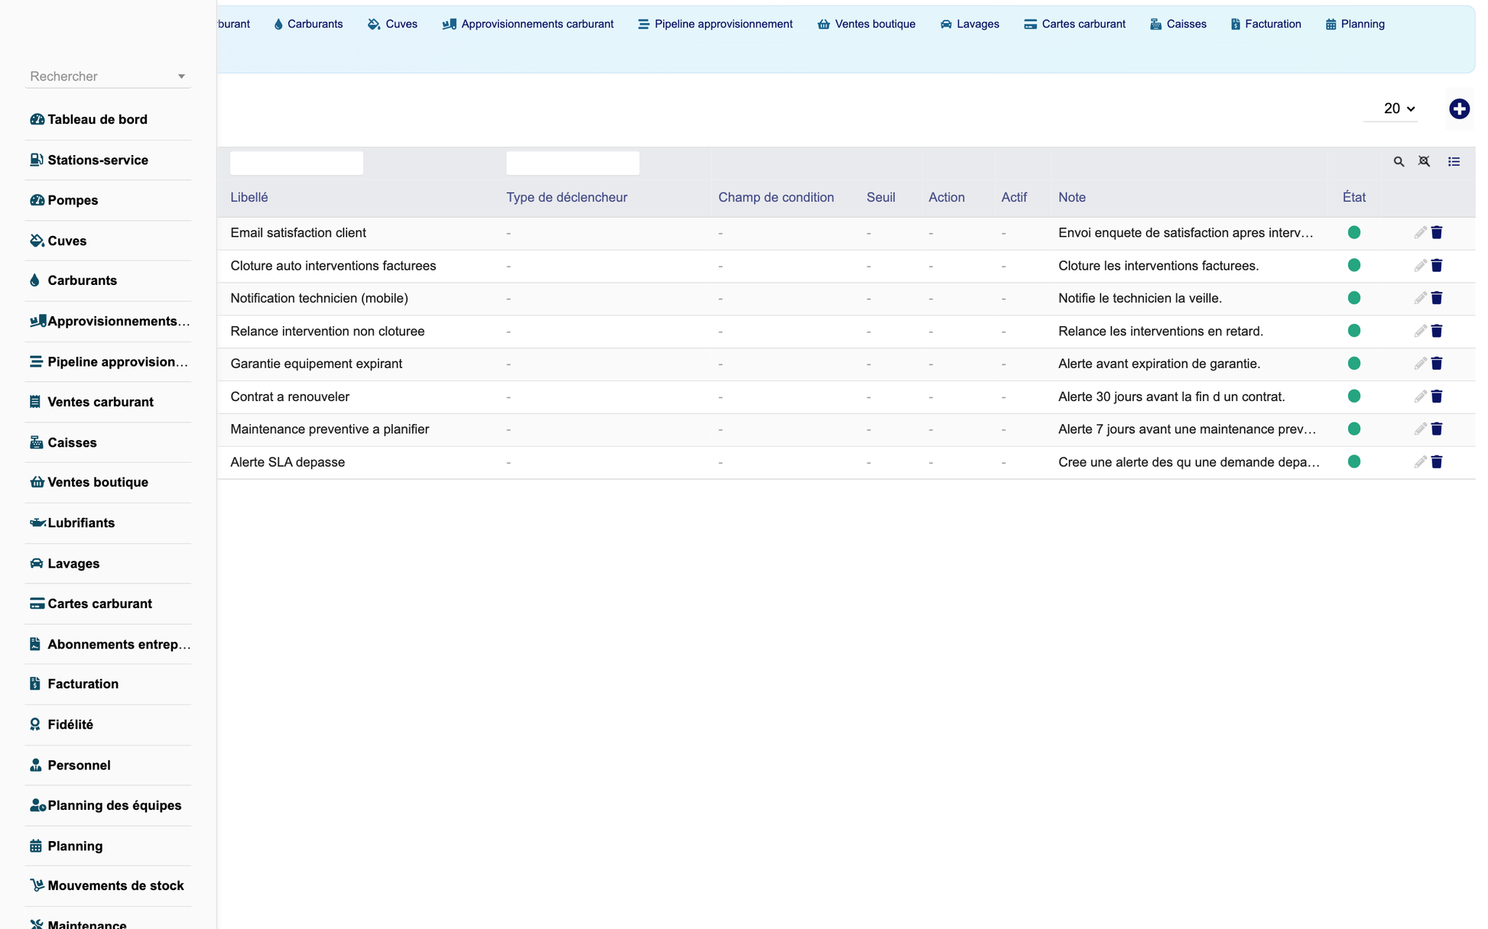The height and width of the screenshot is (929, 1488).
Task: Edit Cloture auto interventions facturees row
Action: point(1420,265)
